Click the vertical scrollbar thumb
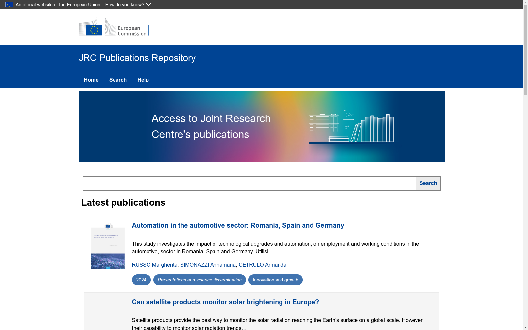 coord(525,50)
